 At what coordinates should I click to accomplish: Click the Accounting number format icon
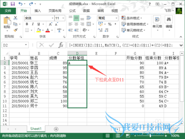click(x=101, y=24)
